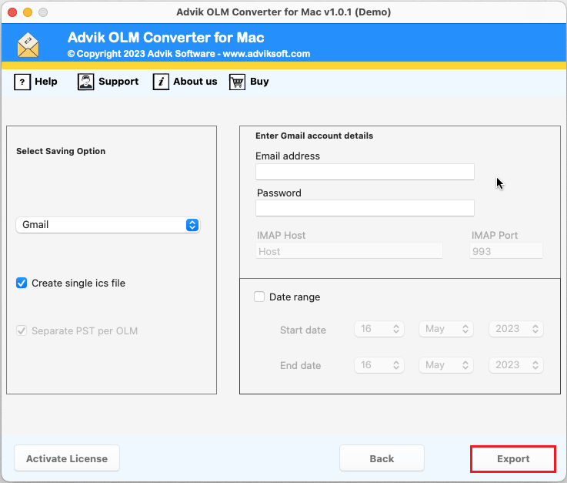
Task: Open Start date year selector showing 2023
Action: pyautogui.click(x=516, y=329)
